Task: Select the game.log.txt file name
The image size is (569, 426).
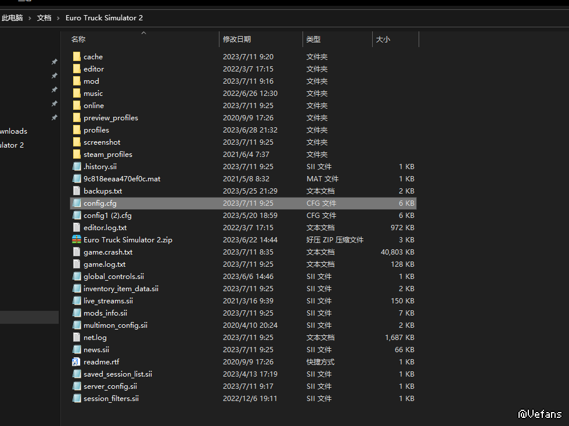Action: (105, 264)
